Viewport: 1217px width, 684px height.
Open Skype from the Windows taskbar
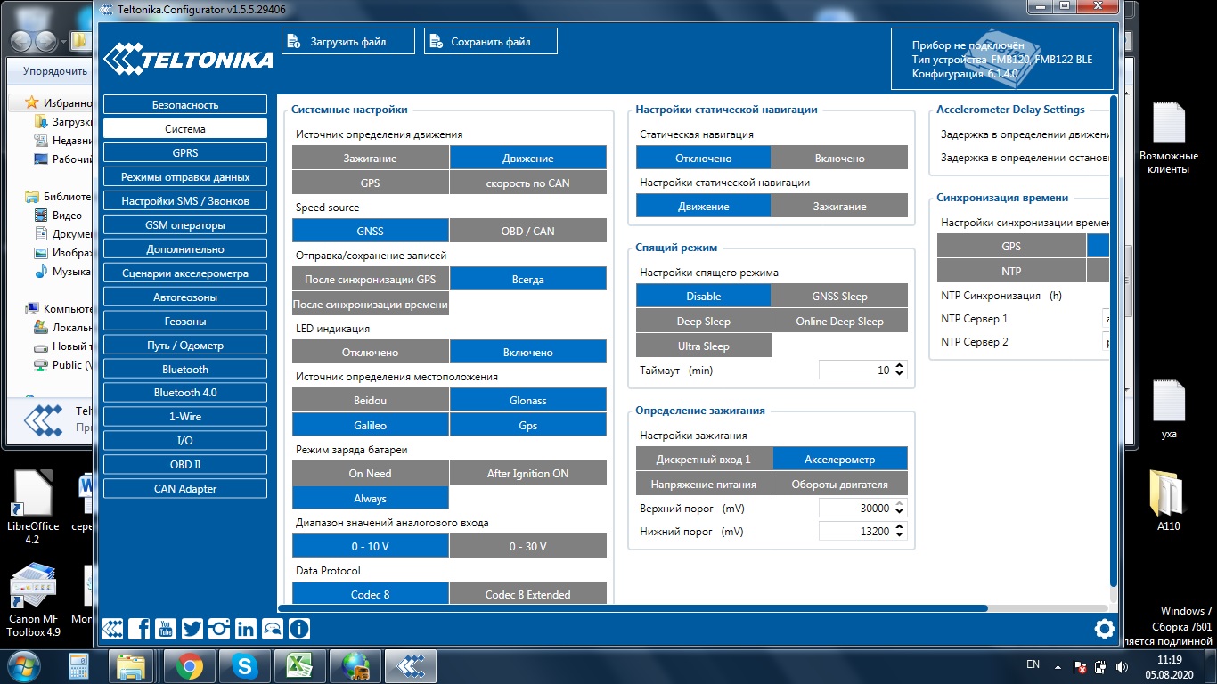pyautogui.click(x=244, y=665)
